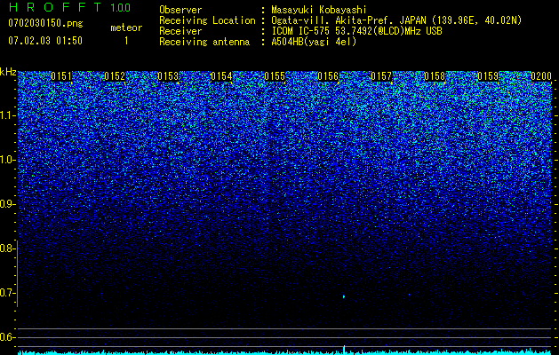Click the HROFFT program title text
Image resolution: width=559 pixels, height=355 pixels.
click(x=56, y=7)
